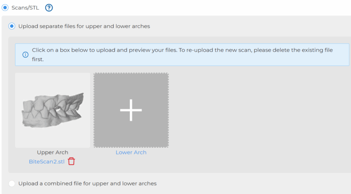Open the BiteScan2.stl file link
This screenshot has height=194, width=351.
click(x=47, y=162)
